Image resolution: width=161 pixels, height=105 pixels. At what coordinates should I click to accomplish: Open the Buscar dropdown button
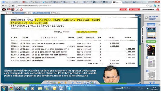(123, 9)
